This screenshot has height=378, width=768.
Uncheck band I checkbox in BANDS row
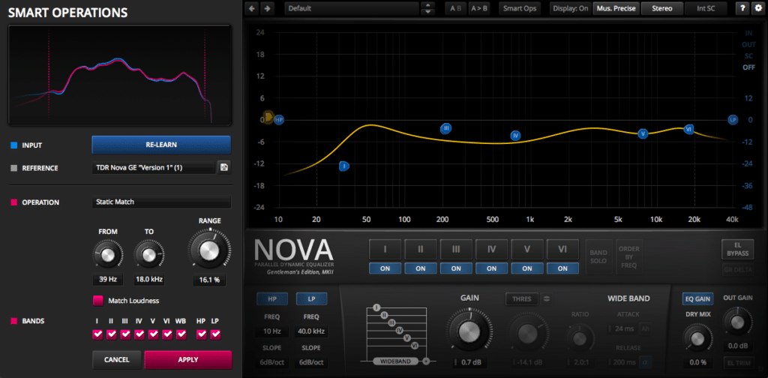click(97, 334)
